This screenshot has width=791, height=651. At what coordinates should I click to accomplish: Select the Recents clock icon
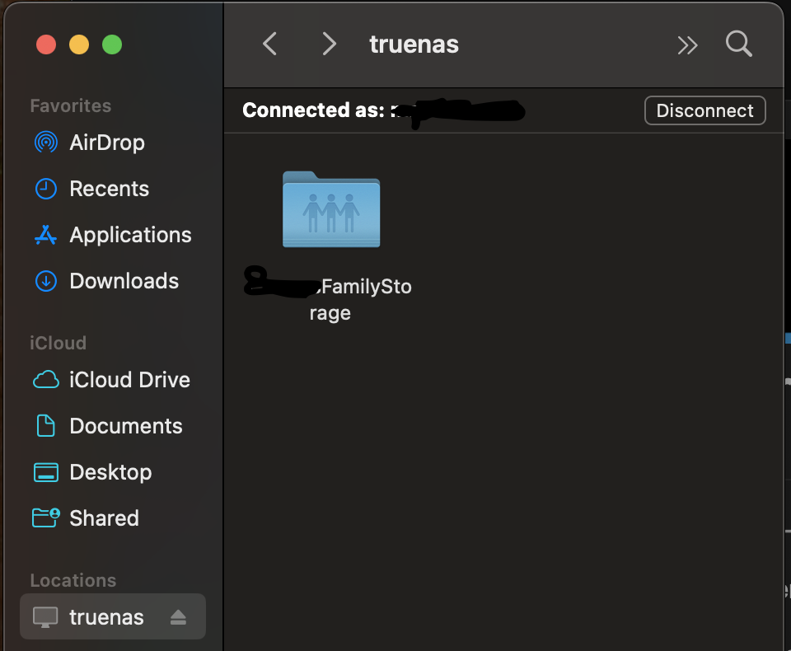(46, 189)
